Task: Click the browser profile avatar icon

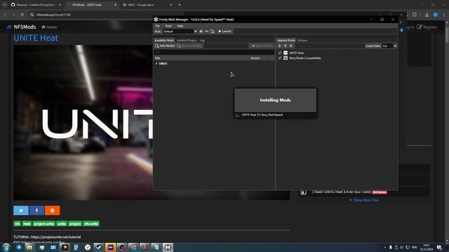Action: [435, 15]
